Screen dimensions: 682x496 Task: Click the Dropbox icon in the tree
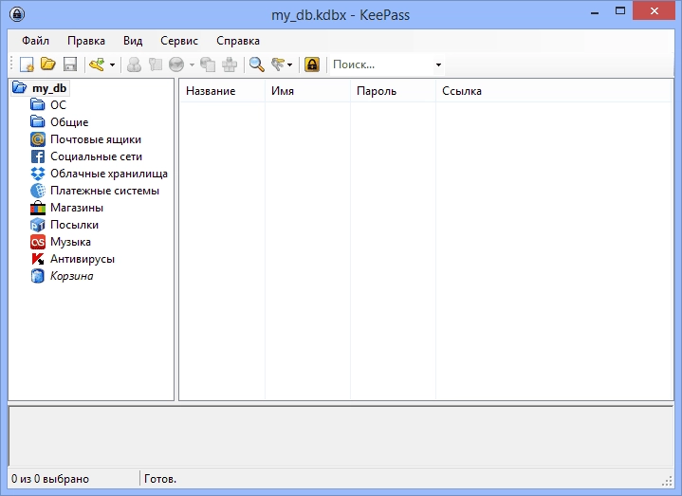pos(38,174)
